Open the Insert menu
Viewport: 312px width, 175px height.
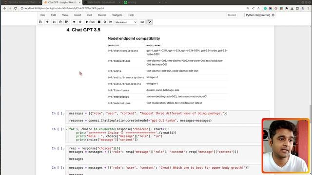[78, 15]
